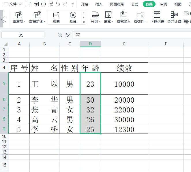Screen dimensions: 191x172
Task: Switch to the 页面布局 page layout tab
Action: tap(117, 4)
